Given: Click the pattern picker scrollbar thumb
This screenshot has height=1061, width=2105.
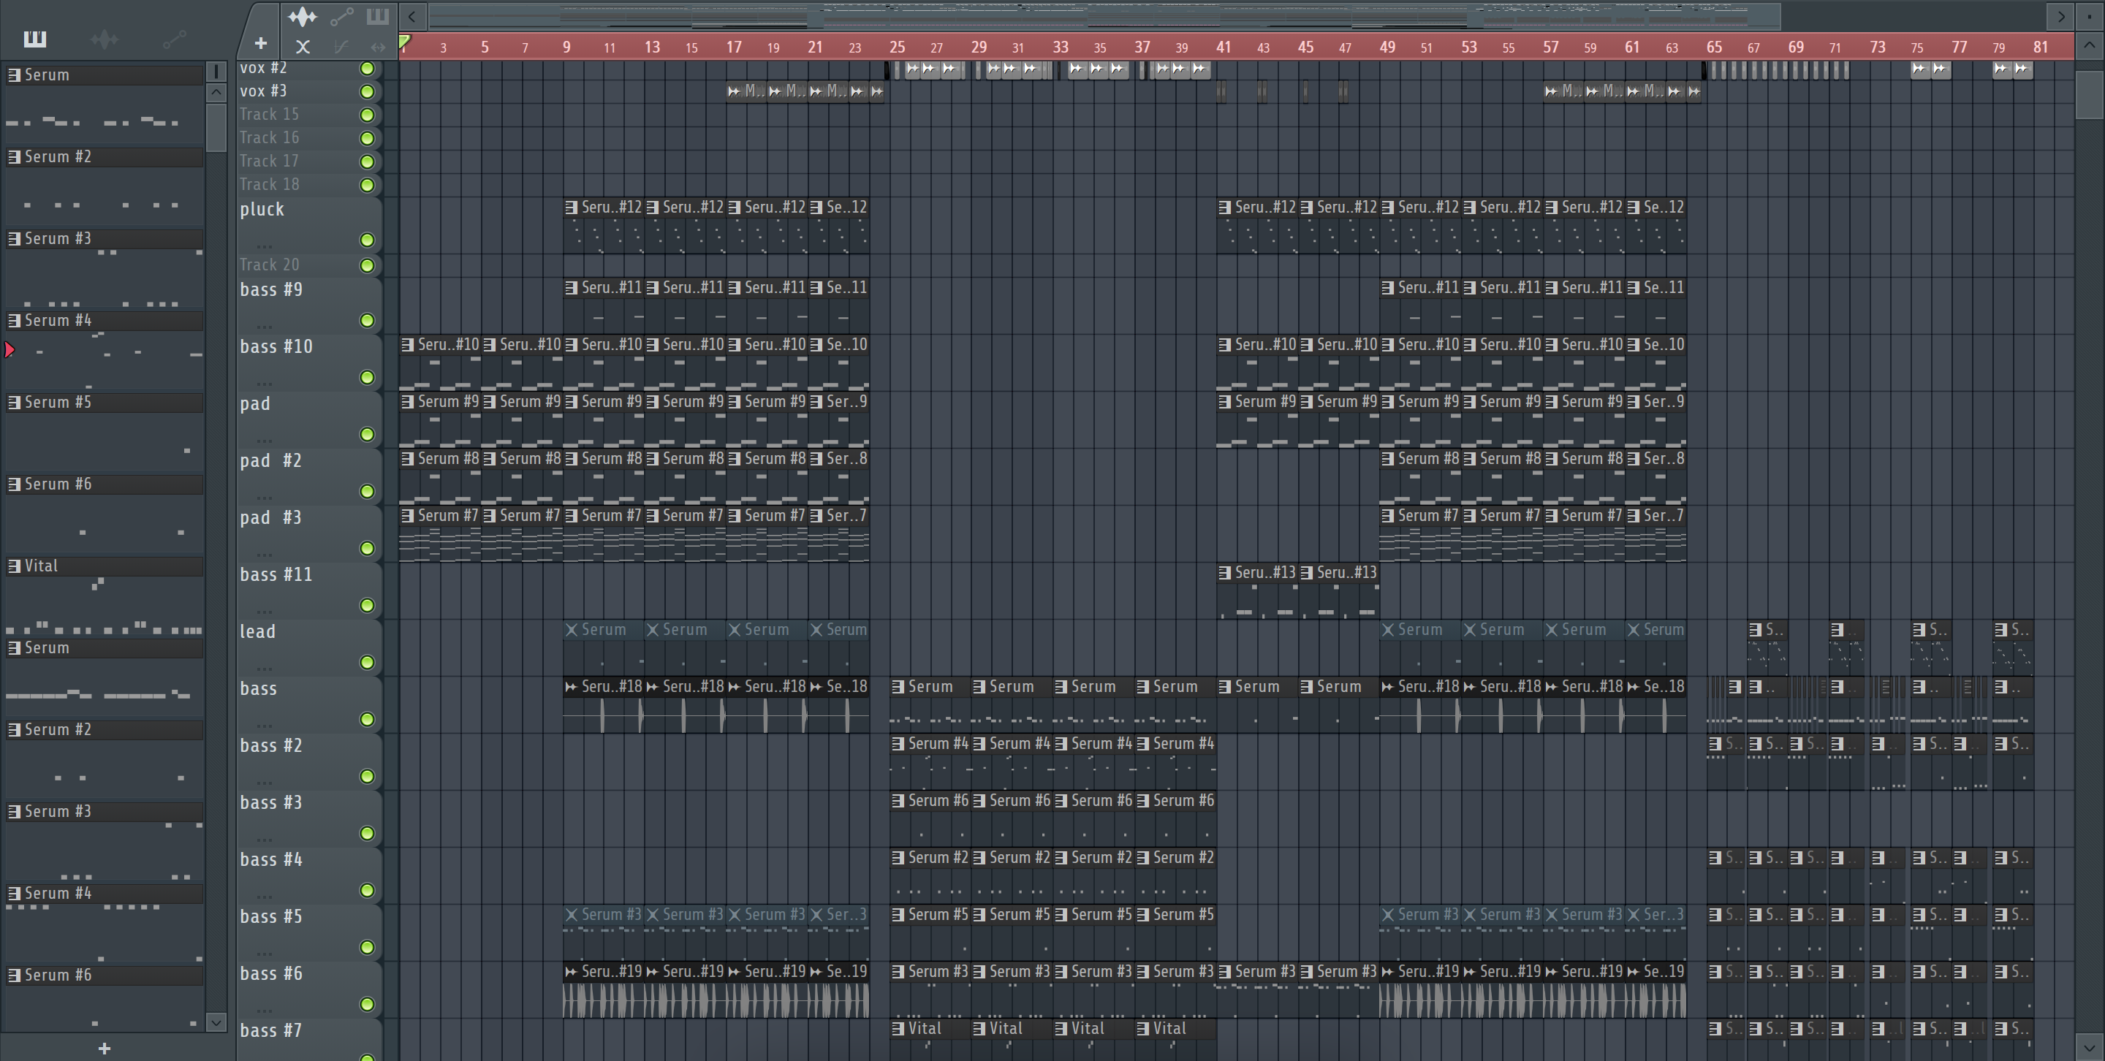Looking at the screenshot, I should coord(216,128).
